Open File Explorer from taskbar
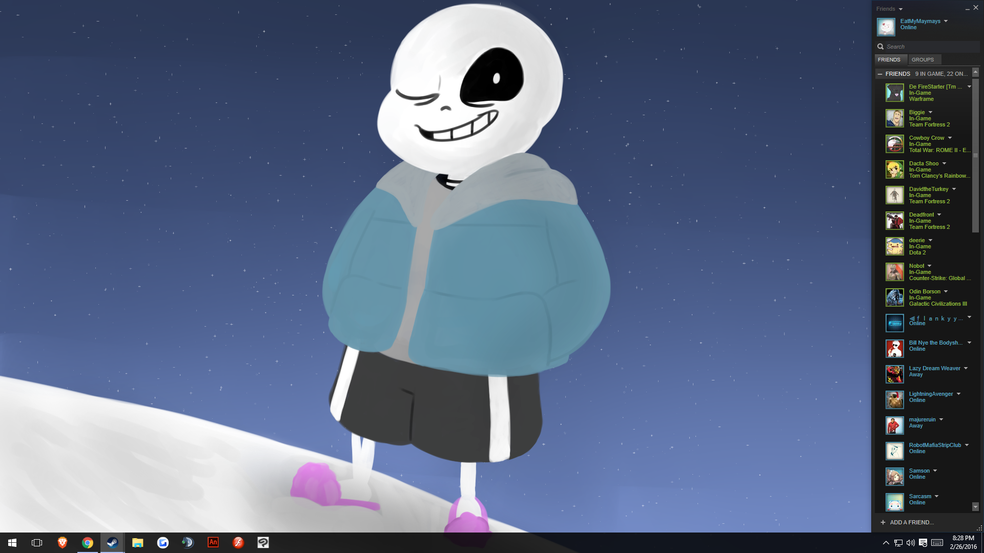The image size is (984, 553). 137,543
